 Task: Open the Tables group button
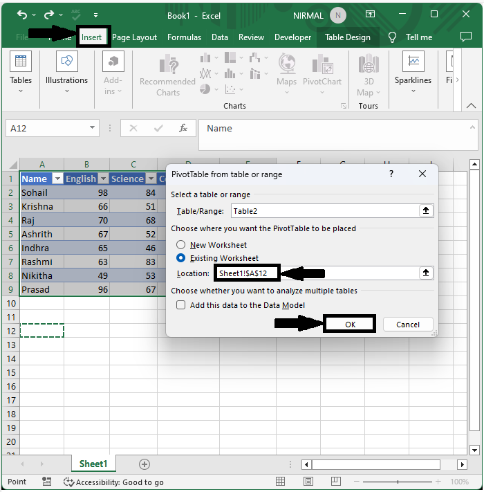[21, 72]
